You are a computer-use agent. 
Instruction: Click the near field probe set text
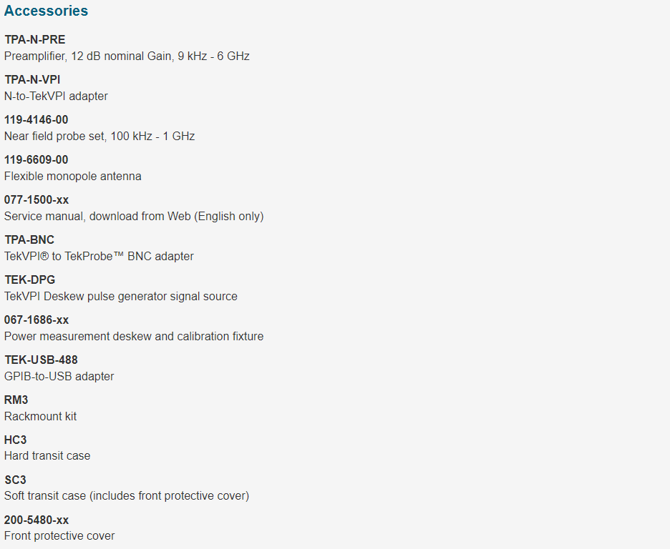(x=99, y=137)
